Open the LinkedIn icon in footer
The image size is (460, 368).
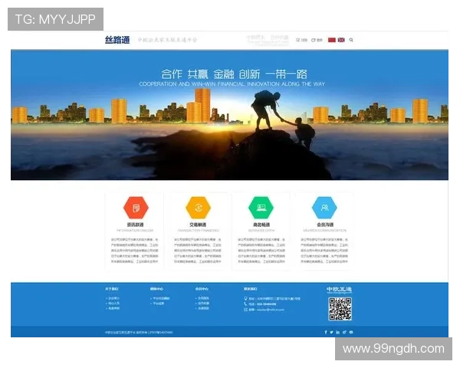339,332
